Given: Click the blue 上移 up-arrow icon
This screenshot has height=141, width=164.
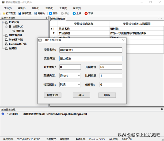Looking at the screenshot, I should pos(74,13).
